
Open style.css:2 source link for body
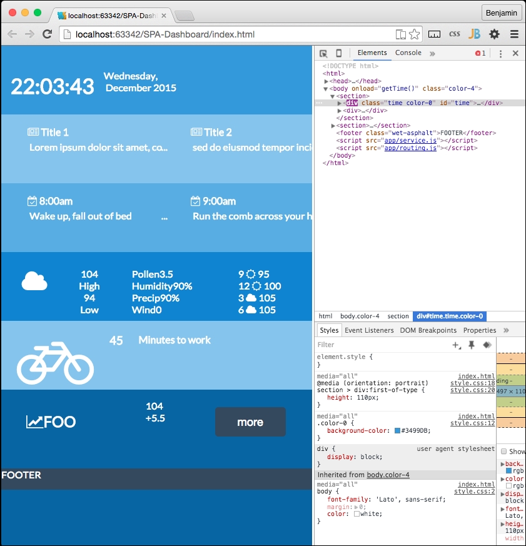click(474, 492)
